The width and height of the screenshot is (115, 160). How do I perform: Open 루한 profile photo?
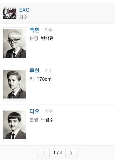coord(15,84)
